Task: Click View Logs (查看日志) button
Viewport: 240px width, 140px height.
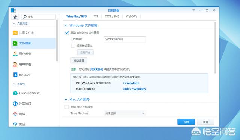Action: pyautogui.click(x=85, y=52)
